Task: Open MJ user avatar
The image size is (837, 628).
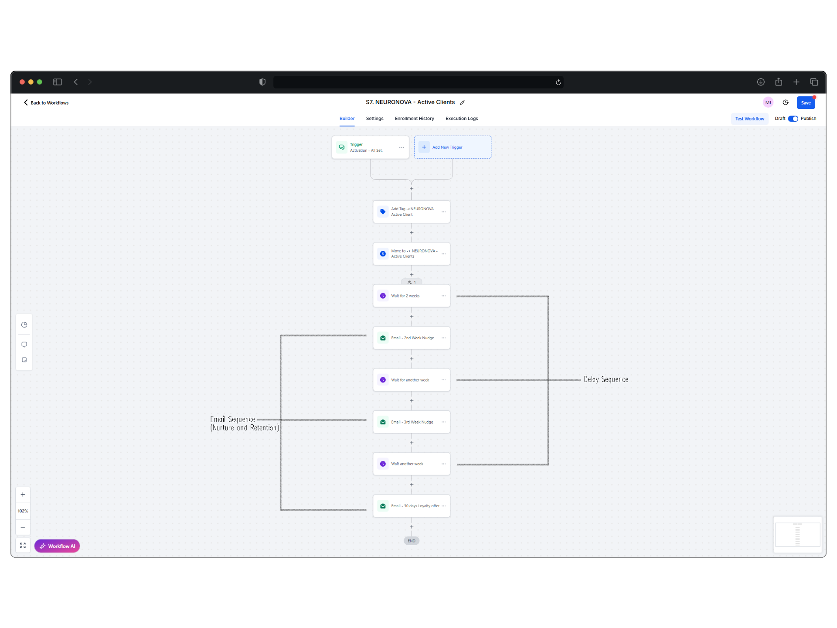Action: pyautogui.click(x=768, y=102)
